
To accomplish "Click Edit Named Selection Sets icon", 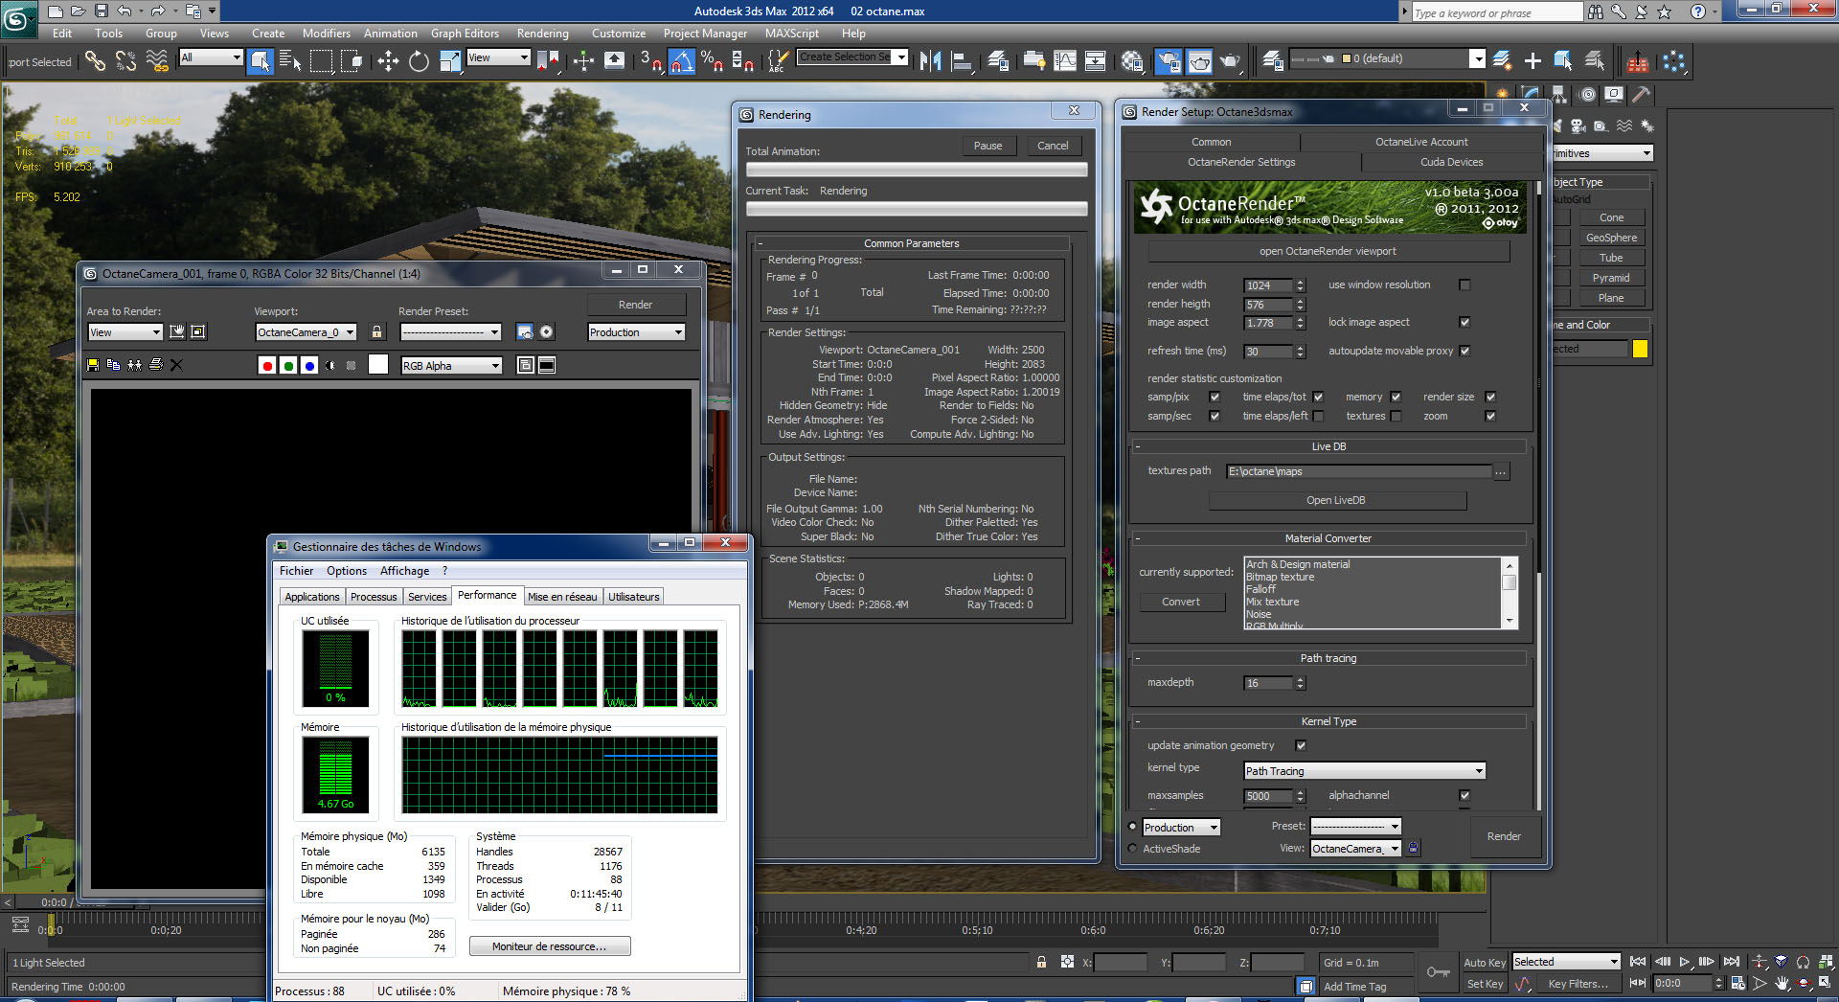I will tap(777, 61).
